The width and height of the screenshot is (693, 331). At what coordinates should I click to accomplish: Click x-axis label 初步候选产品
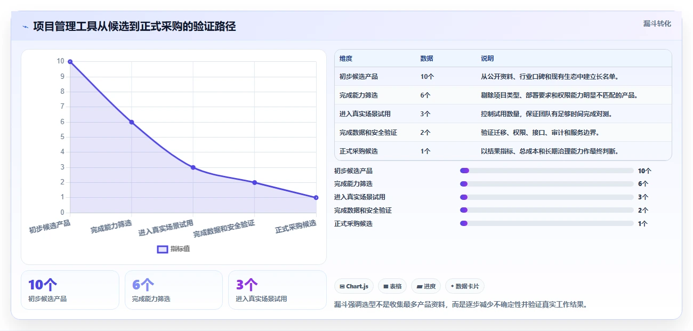pyautogui.click(x=50, y=227)
